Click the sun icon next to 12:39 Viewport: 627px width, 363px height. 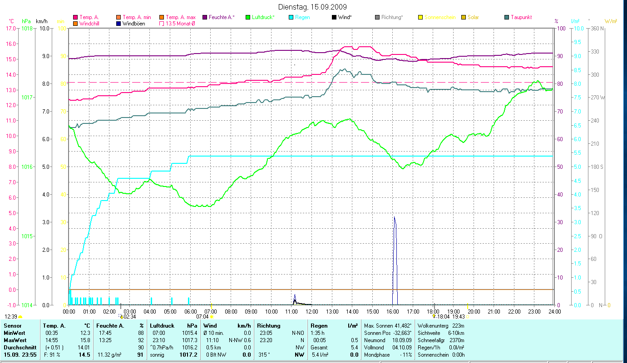[20, 317]
